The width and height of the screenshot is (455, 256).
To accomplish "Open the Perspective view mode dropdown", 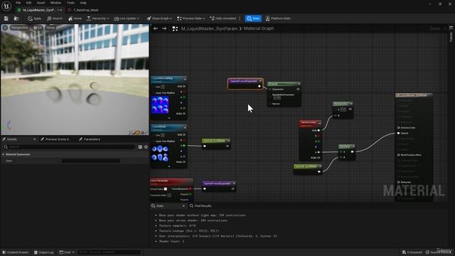I will point(19,28).
